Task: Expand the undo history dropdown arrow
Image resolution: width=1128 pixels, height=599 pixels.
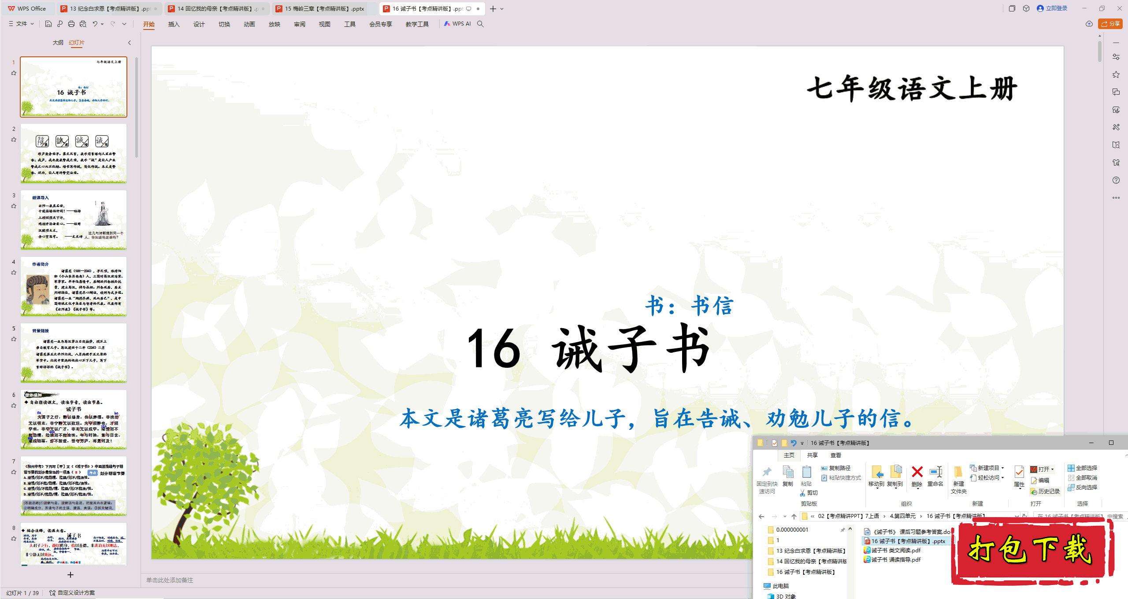Action: point(102,24)
